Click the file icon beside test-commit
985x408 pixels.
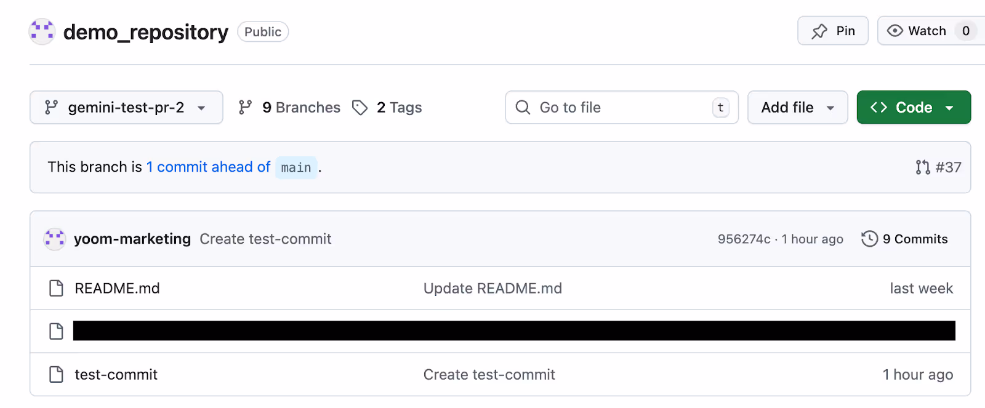pyautogui.click(x=56, y=374)
